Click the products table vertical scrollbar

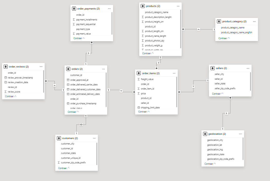(x=181, y=28)
